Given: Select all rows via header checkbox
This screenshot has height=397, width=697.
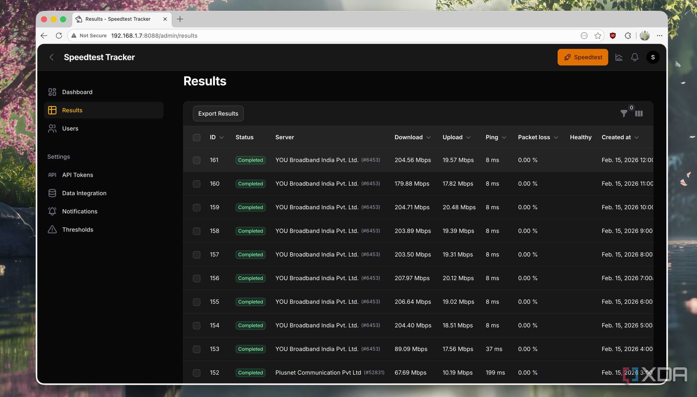Looking at the screenshot, I should [196, 138].
